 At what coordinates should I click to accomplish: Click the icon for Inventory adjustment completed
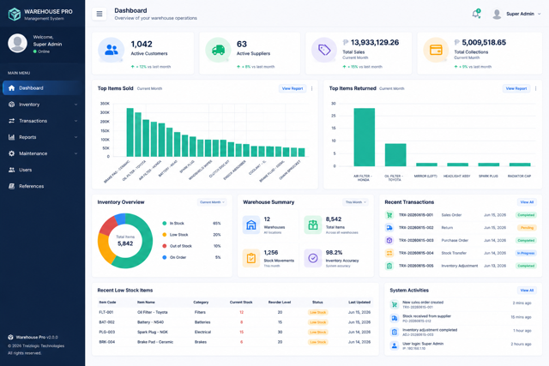tap(395, 332)
